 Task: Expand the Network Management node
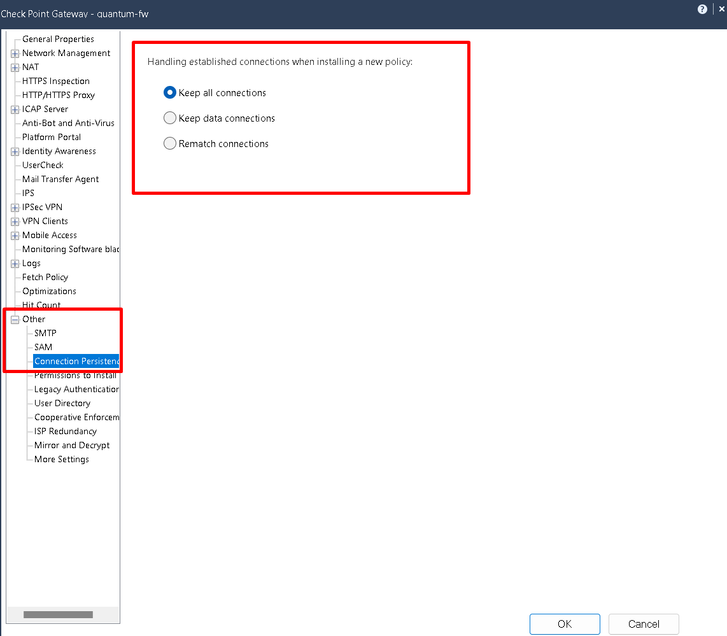coord(15,53)
